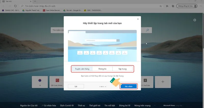Image resolution: width=204 pixels, height=108 pixels.
Task: Open the quick link tile labeled '19'
Action: click(x=40, y=82)
